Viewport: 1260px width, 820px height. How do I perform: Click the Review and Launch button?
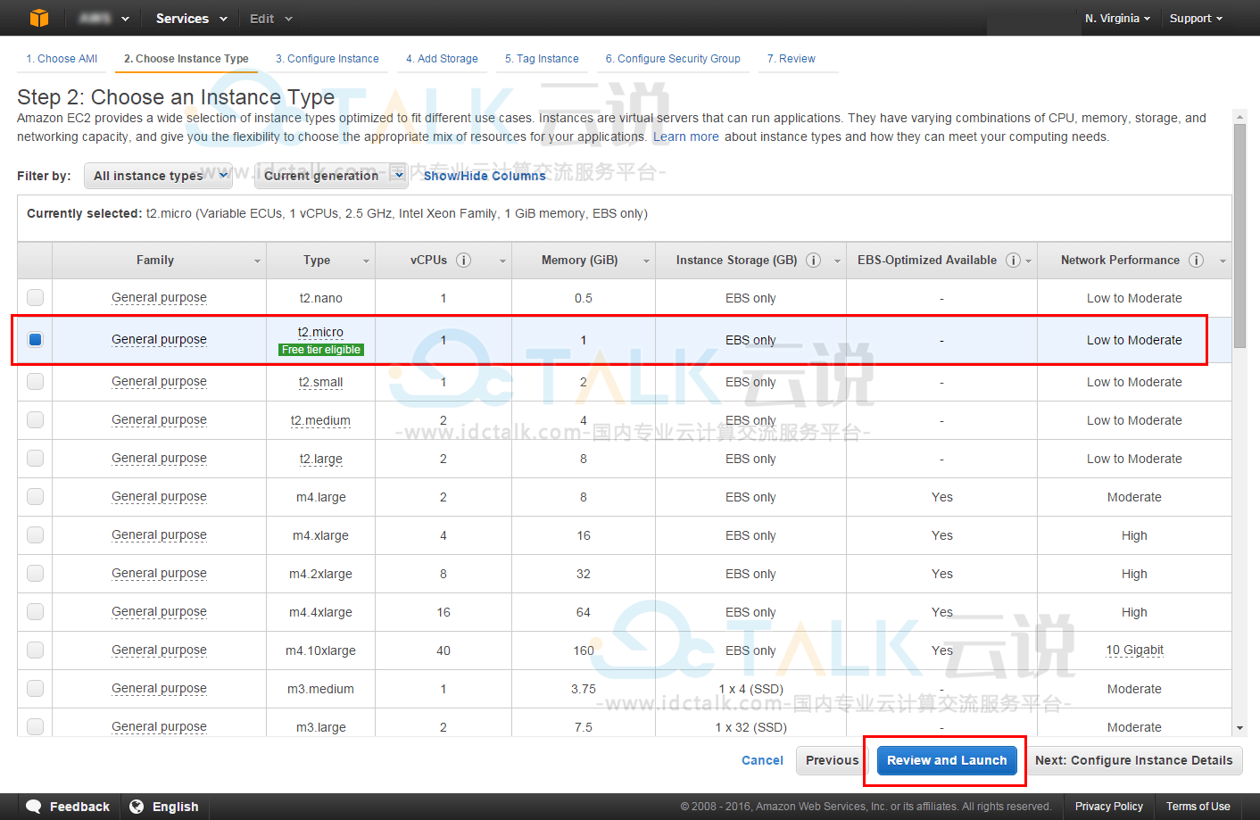pos(947,760)
